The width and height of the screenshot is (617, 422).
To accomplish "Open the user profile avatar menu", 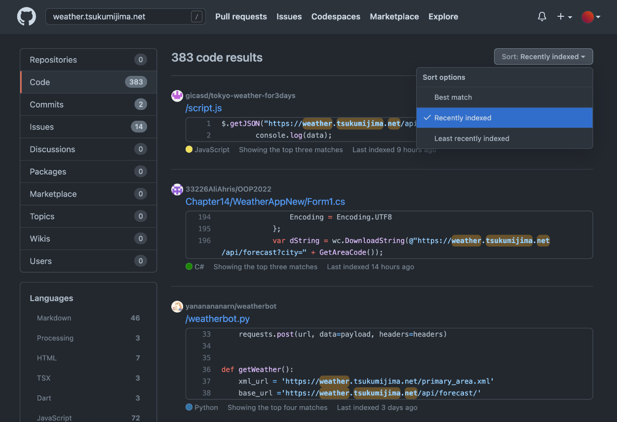I will [x=590, y=17].
